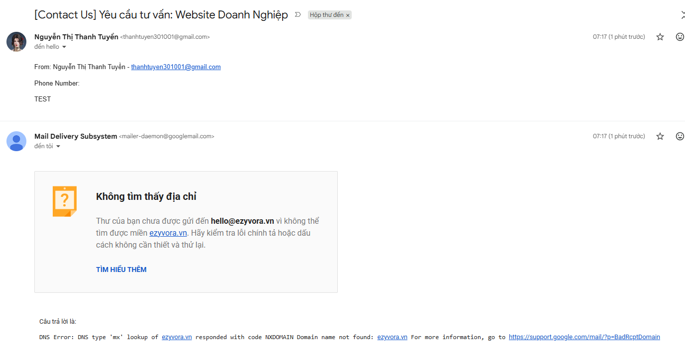Click the importance marker beside the subject
The height and width of the screenshot is (358, 685).
[x=298, y=15]
